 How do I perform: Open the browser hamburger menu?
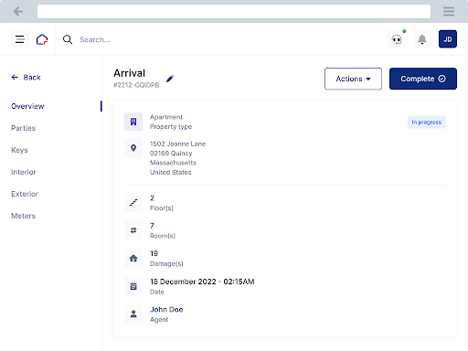tap(449, 12)
